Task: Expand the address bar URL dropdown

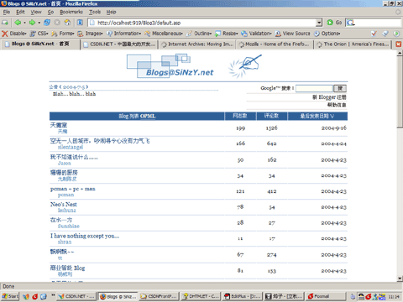Action: pos(319,23)
